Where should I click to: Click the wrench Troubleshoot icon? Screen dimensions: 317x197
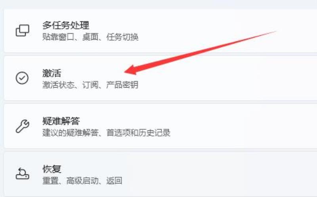click(x=23, y=126)
